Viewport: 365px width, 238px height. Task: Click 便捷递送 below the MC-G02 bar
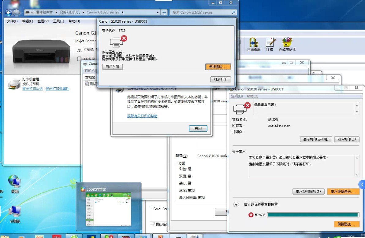click(x=347, y=224)
